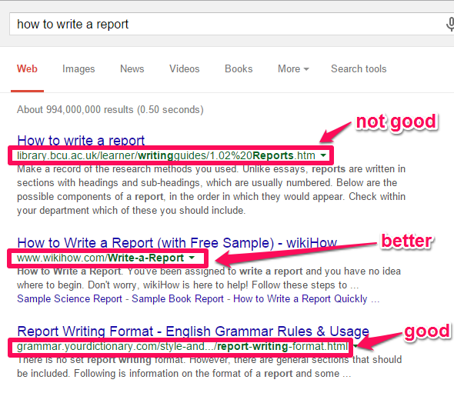Follow the 'Sample Science Report' sitelink
454x393 pixels.
69,298
